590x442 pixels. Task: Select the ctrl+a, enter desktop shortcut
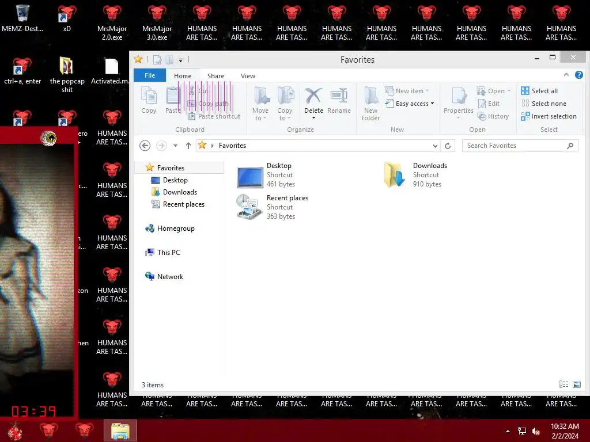(x=22, y=71)
